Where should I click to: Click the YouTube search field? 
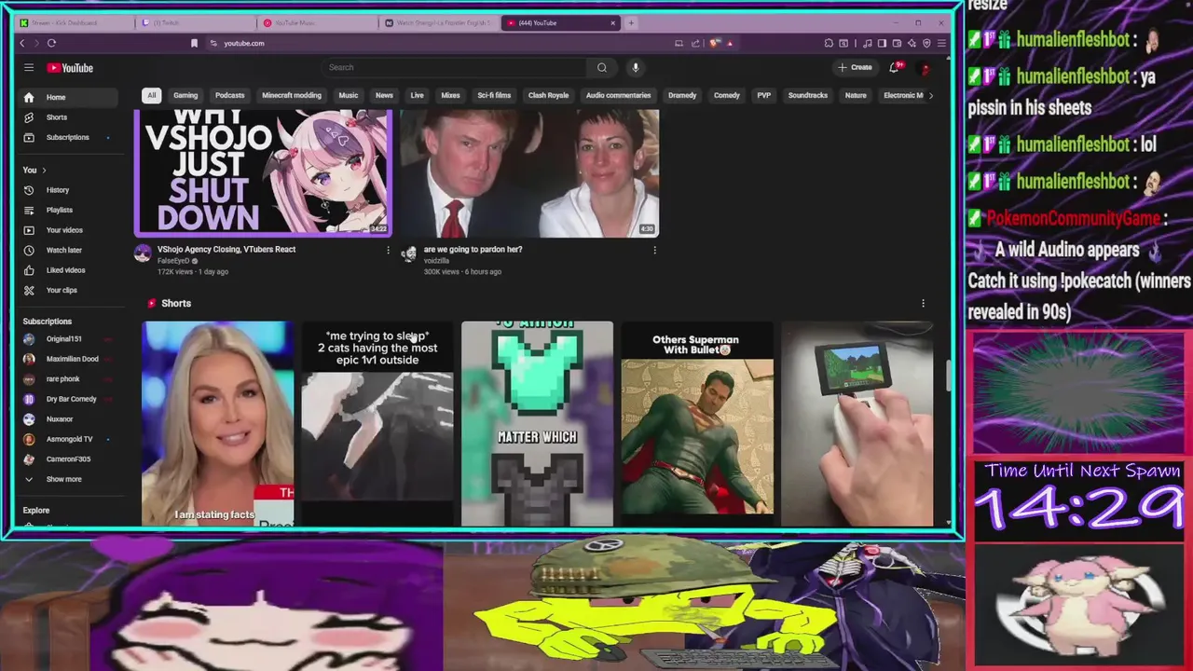click(x=454, y=67)
